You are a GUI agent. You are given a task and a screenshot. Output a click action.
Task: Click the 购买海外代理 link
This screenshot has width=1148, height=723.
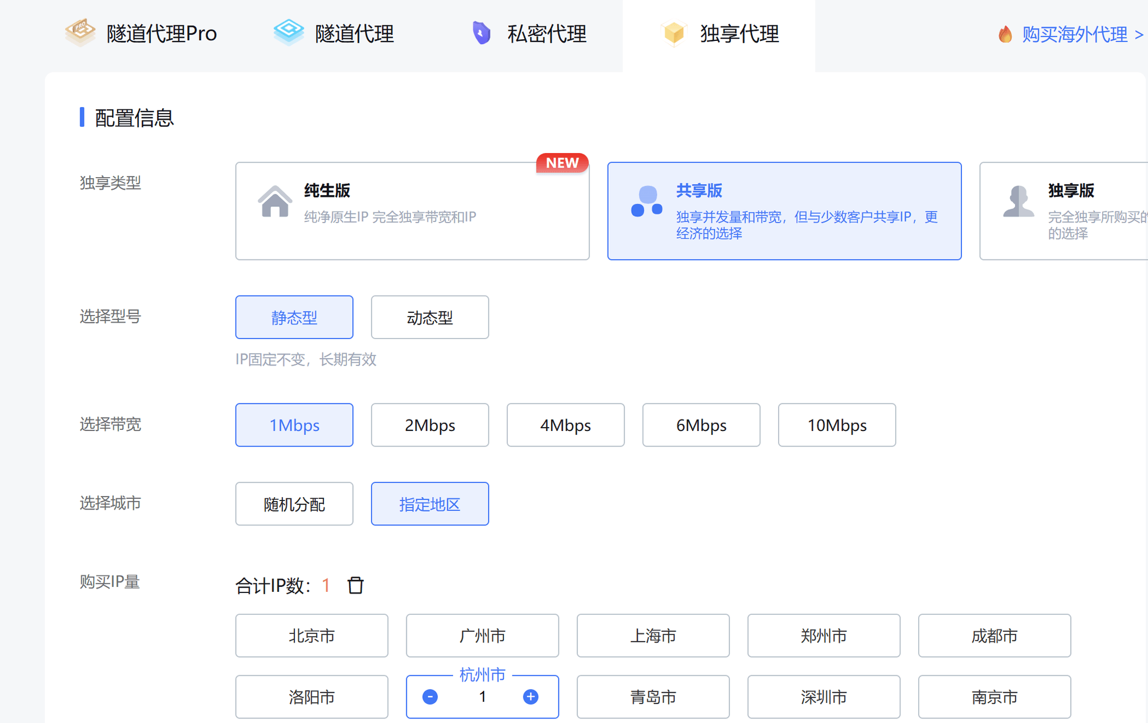pyautogui.click(x=1082, y=34)
